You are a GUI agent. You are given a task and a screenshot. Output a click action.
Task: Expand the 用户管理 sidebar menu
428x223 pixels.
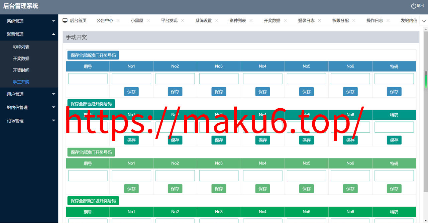click(x=29, y=94)
